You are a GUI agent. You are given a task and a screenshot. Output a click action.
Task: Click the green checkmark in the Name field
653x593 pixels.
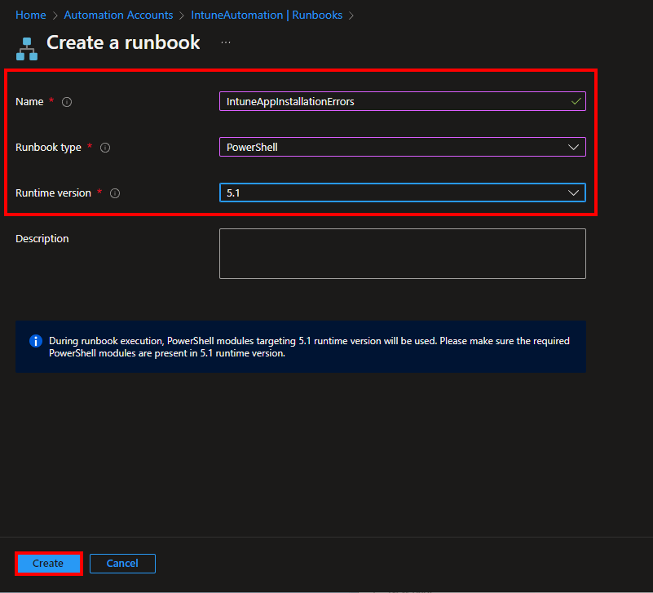[576, 101]
